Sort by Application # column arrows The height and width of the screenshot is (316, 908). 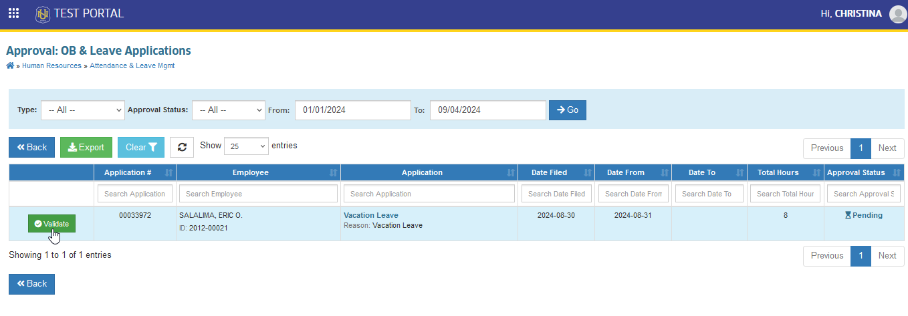click(168, 172)
